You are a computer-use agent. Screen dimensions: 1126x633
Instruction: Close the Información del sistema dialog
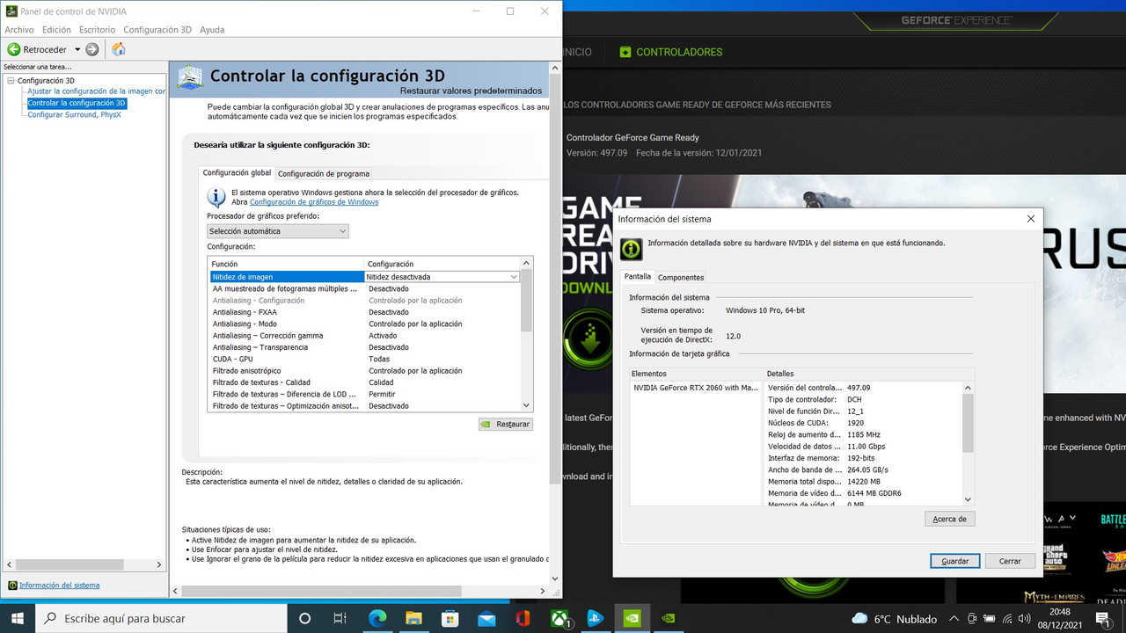[x=1031, y=219]
